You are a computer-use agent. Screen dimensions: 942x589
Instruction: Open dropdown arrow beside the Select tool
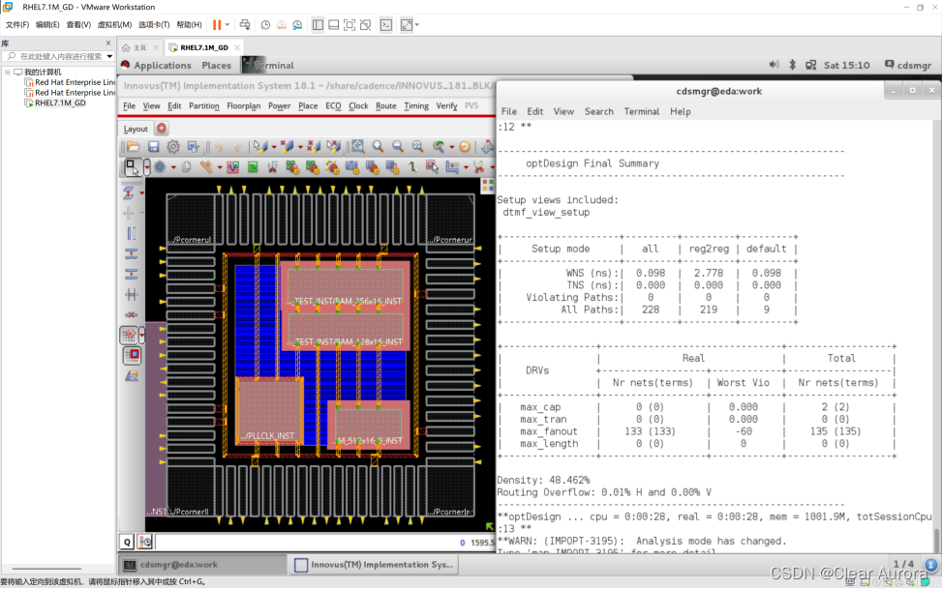click(x=146, y=167)
